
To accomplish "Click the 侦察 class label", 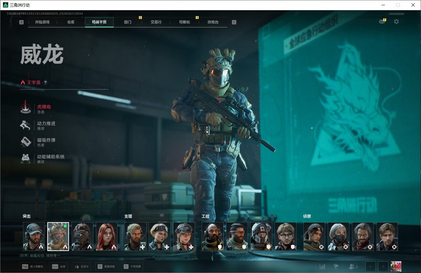I will pos(307,216).
